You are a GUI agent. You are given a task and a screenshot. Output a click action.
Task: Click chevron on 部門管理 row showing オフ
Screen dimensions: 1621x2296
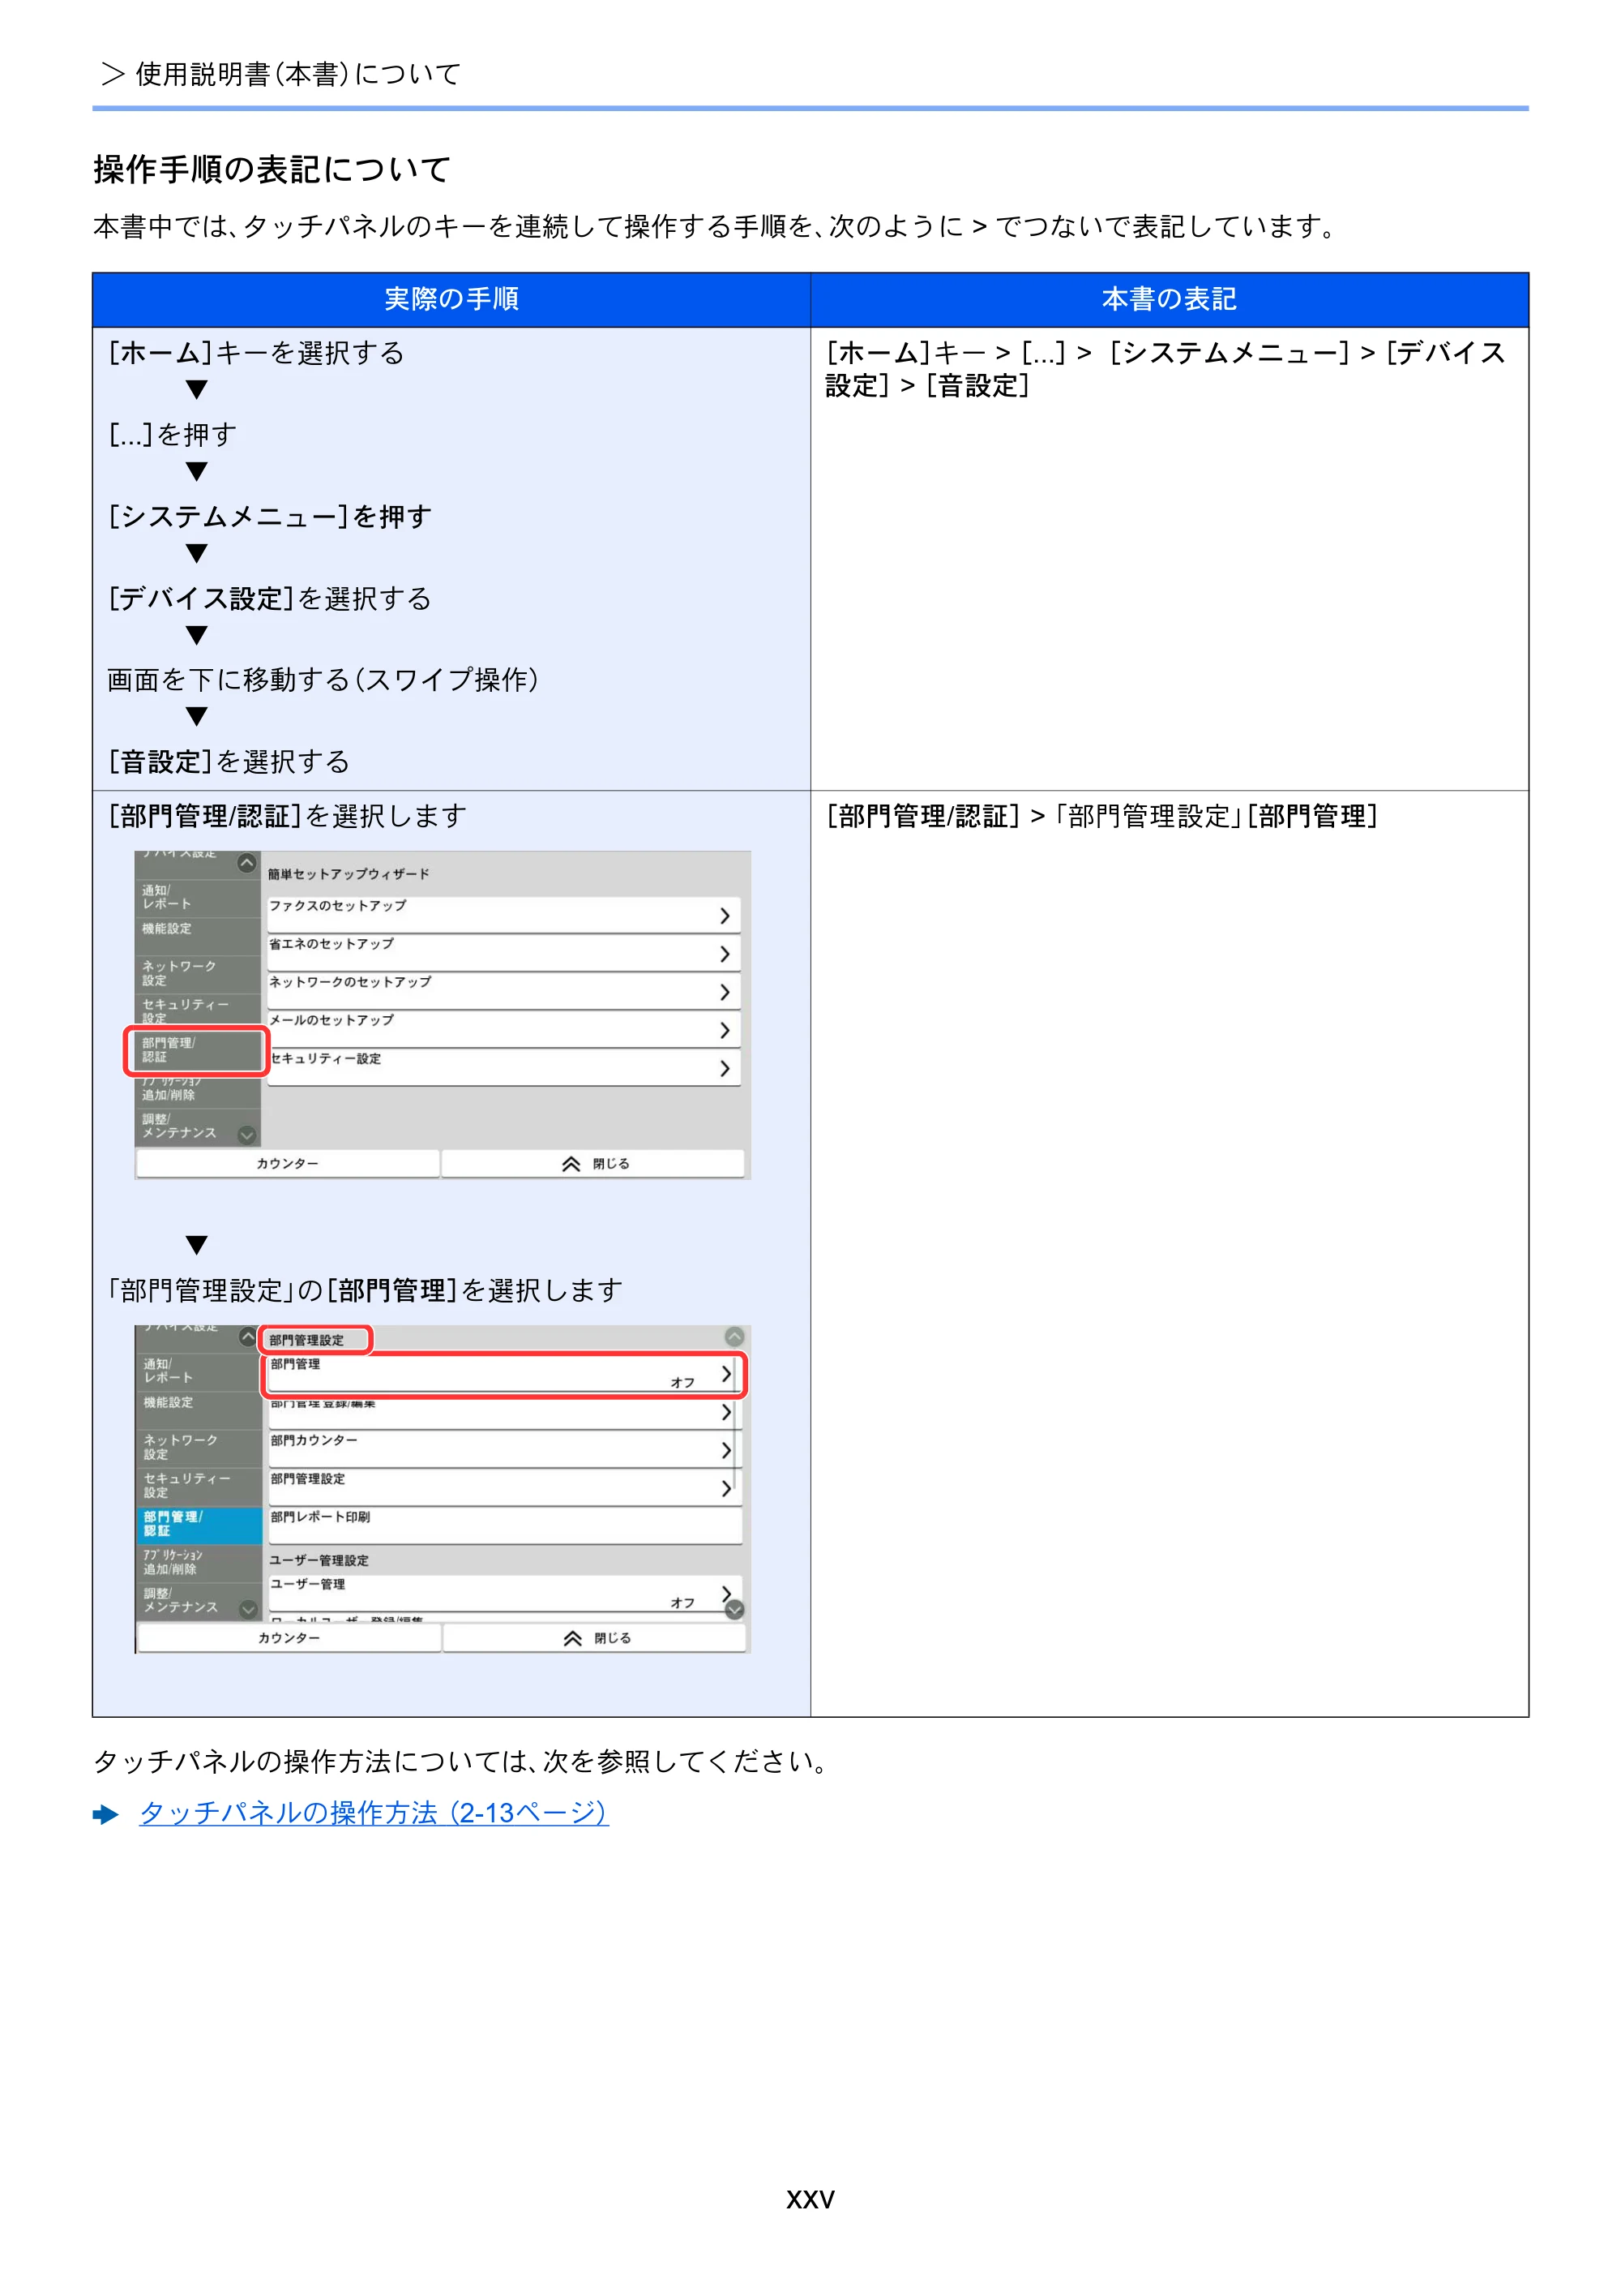pyautogui.click(x=726, y=1374)
